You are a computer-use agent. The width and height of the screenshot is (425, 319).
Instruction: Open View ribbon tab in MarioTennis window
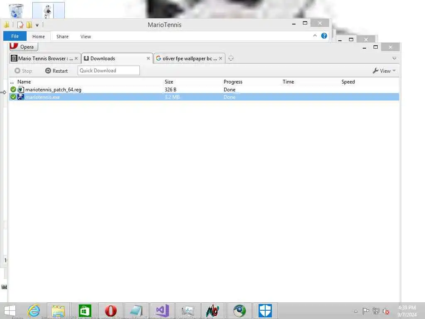click(x=85, y=37)
